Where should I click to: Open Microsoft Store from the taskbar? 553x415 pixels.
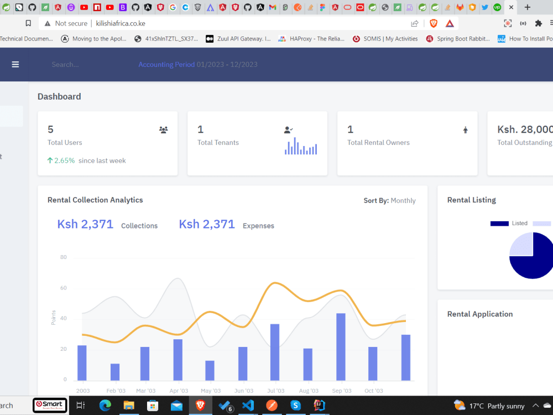[153, 406]
